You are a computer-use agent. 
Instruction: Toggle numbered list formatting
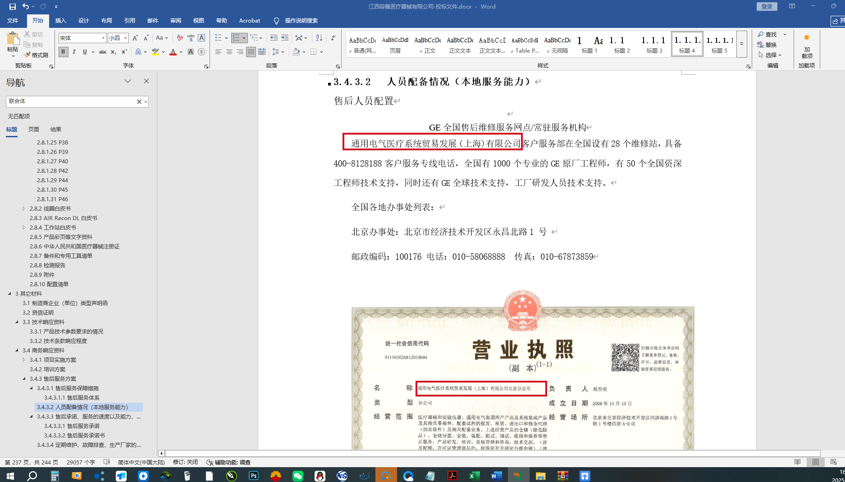[236, 38]
